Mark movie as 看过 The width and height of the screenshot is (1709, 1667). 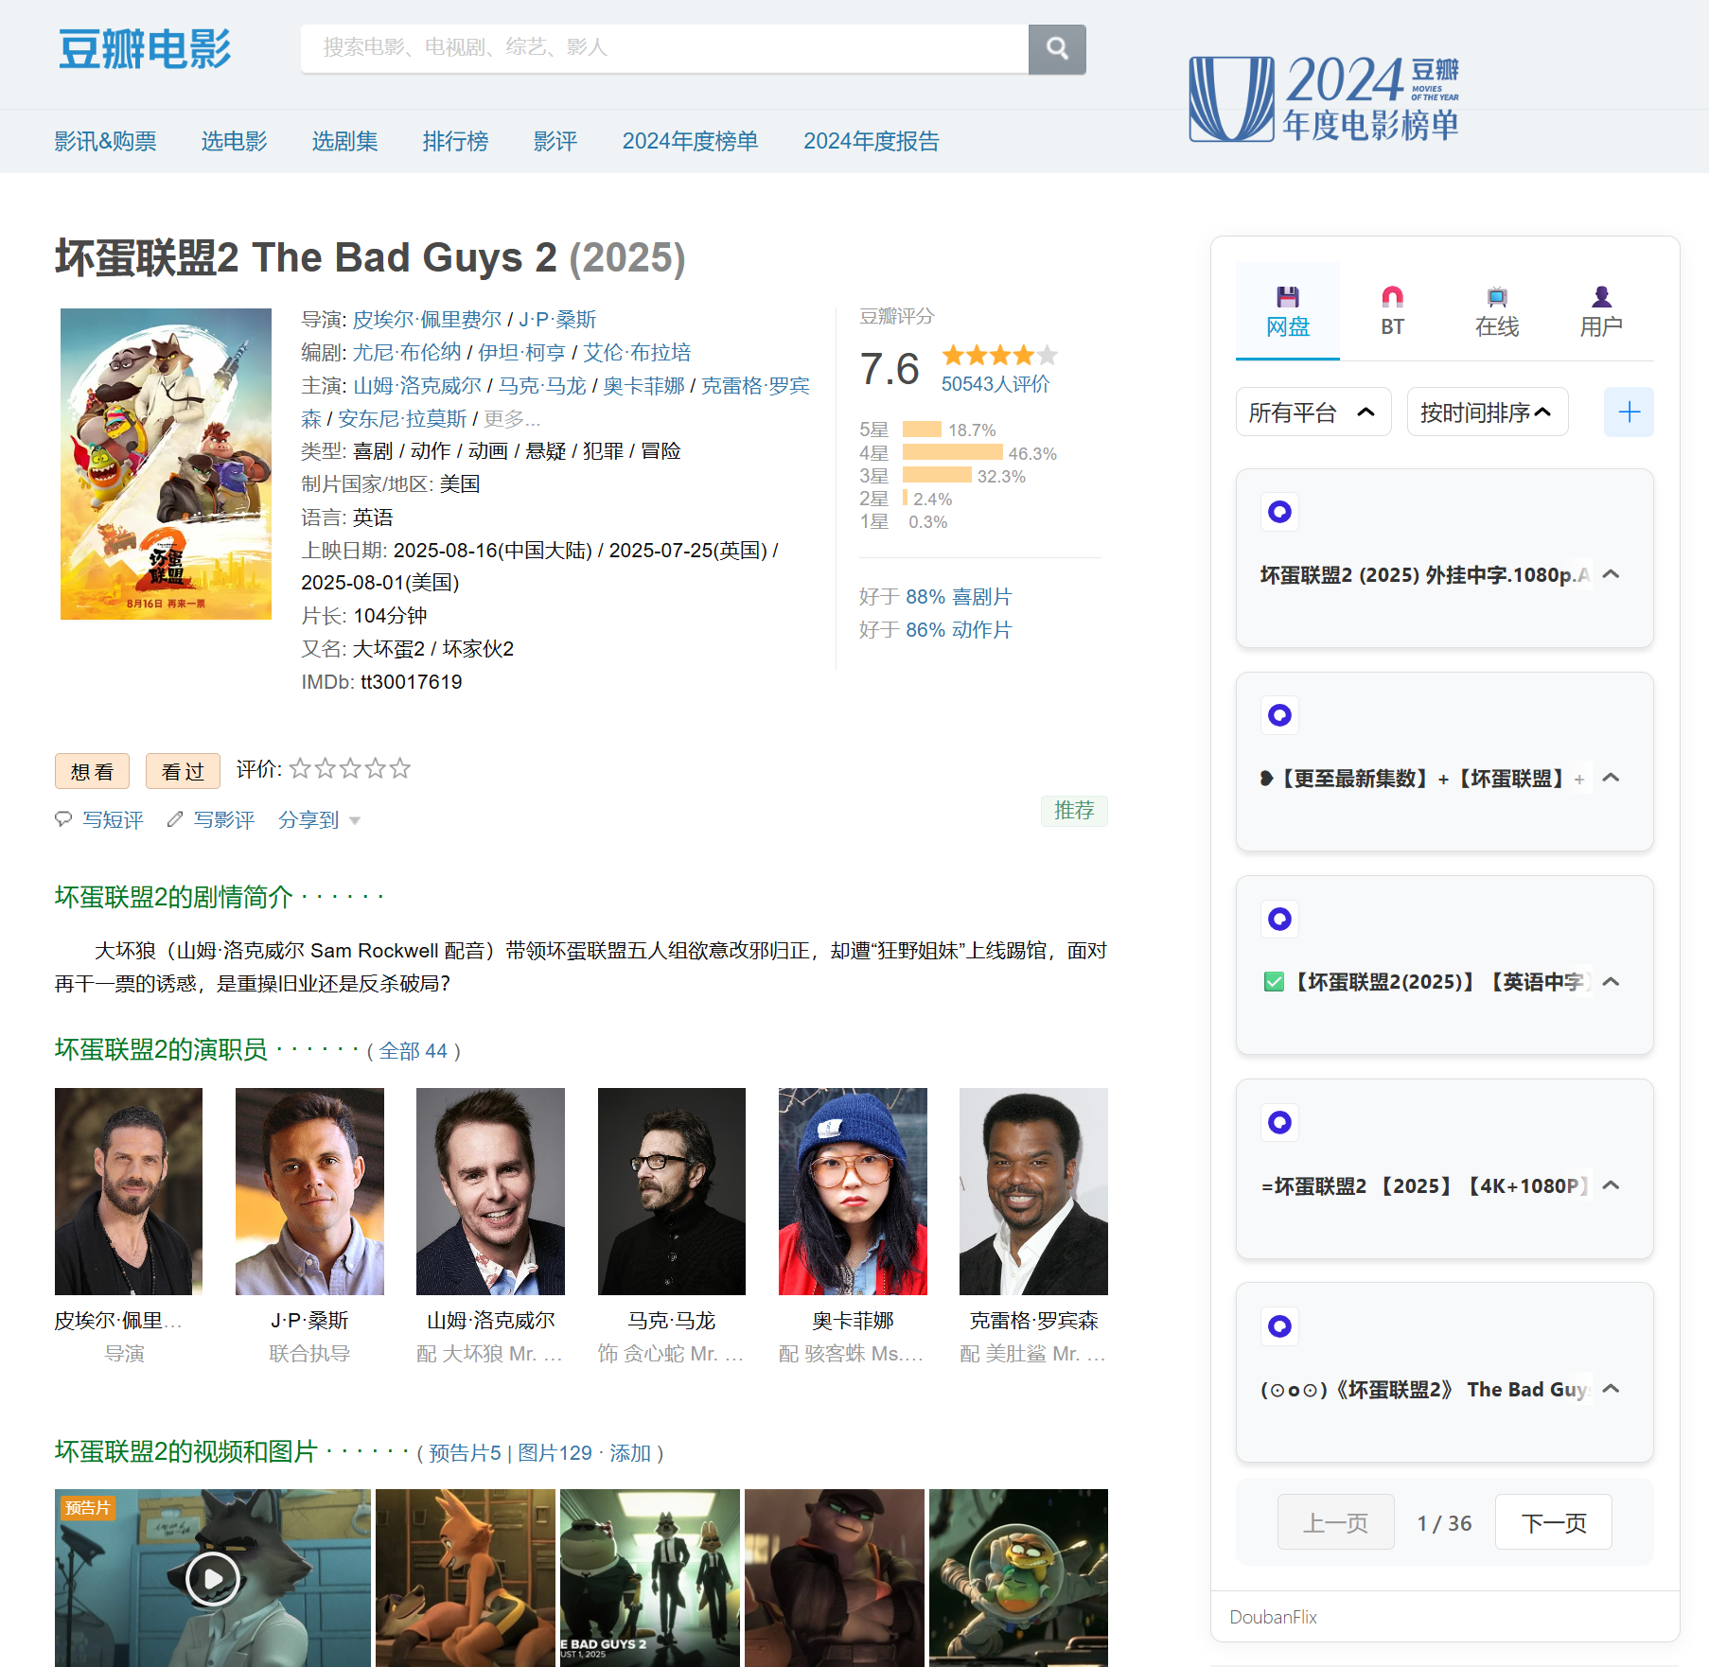click(183, 771)
